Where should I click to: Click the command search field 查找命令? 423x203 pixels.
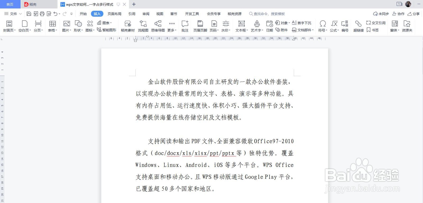click(267, 14)
